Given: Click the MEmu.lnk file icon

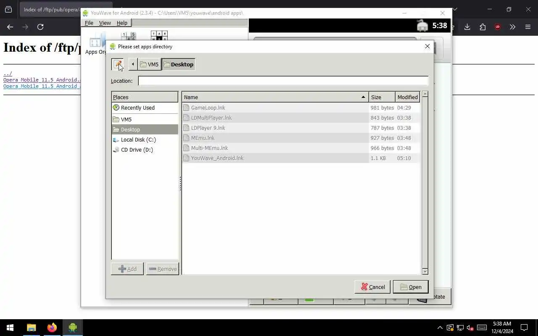Looking at the screenshot, I should [x=186, y=138].
